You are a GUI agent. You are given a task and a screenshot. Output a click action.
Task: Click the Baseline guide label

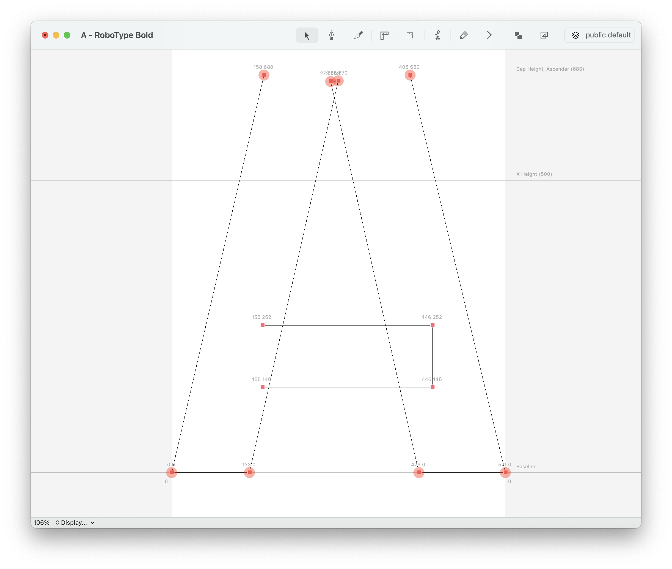coord(526,466)
